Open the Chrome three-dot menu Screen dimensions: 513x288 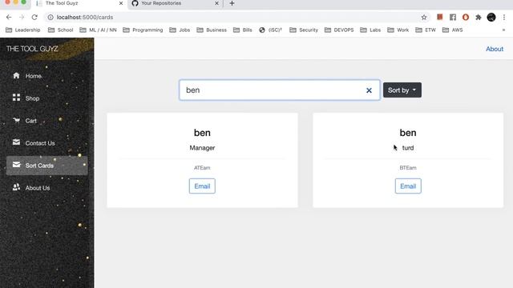coord(504,18)
